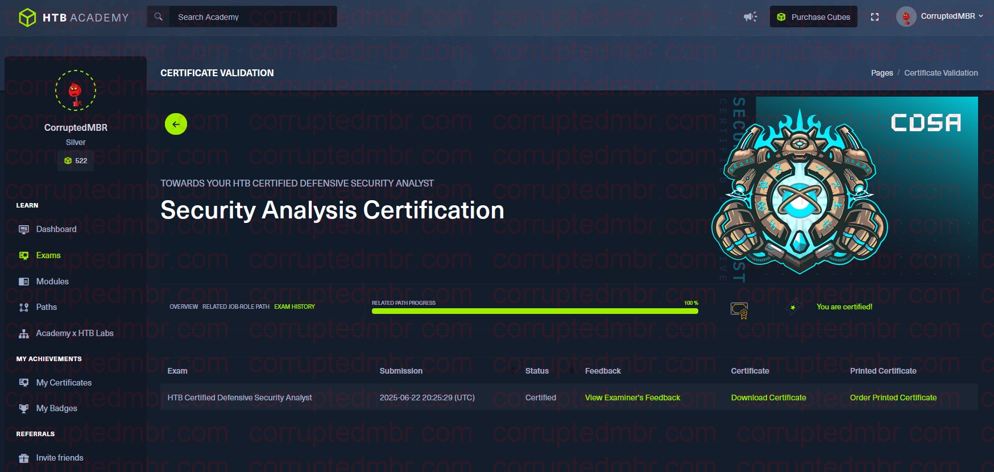The width and height of the screenshot is (994, 472).
Task: Switch to Related Job-Role Path tab
Action: point(236,307)
